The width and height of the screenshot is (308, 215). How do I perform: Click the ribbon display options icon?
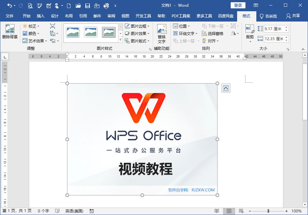coord(256,5)
